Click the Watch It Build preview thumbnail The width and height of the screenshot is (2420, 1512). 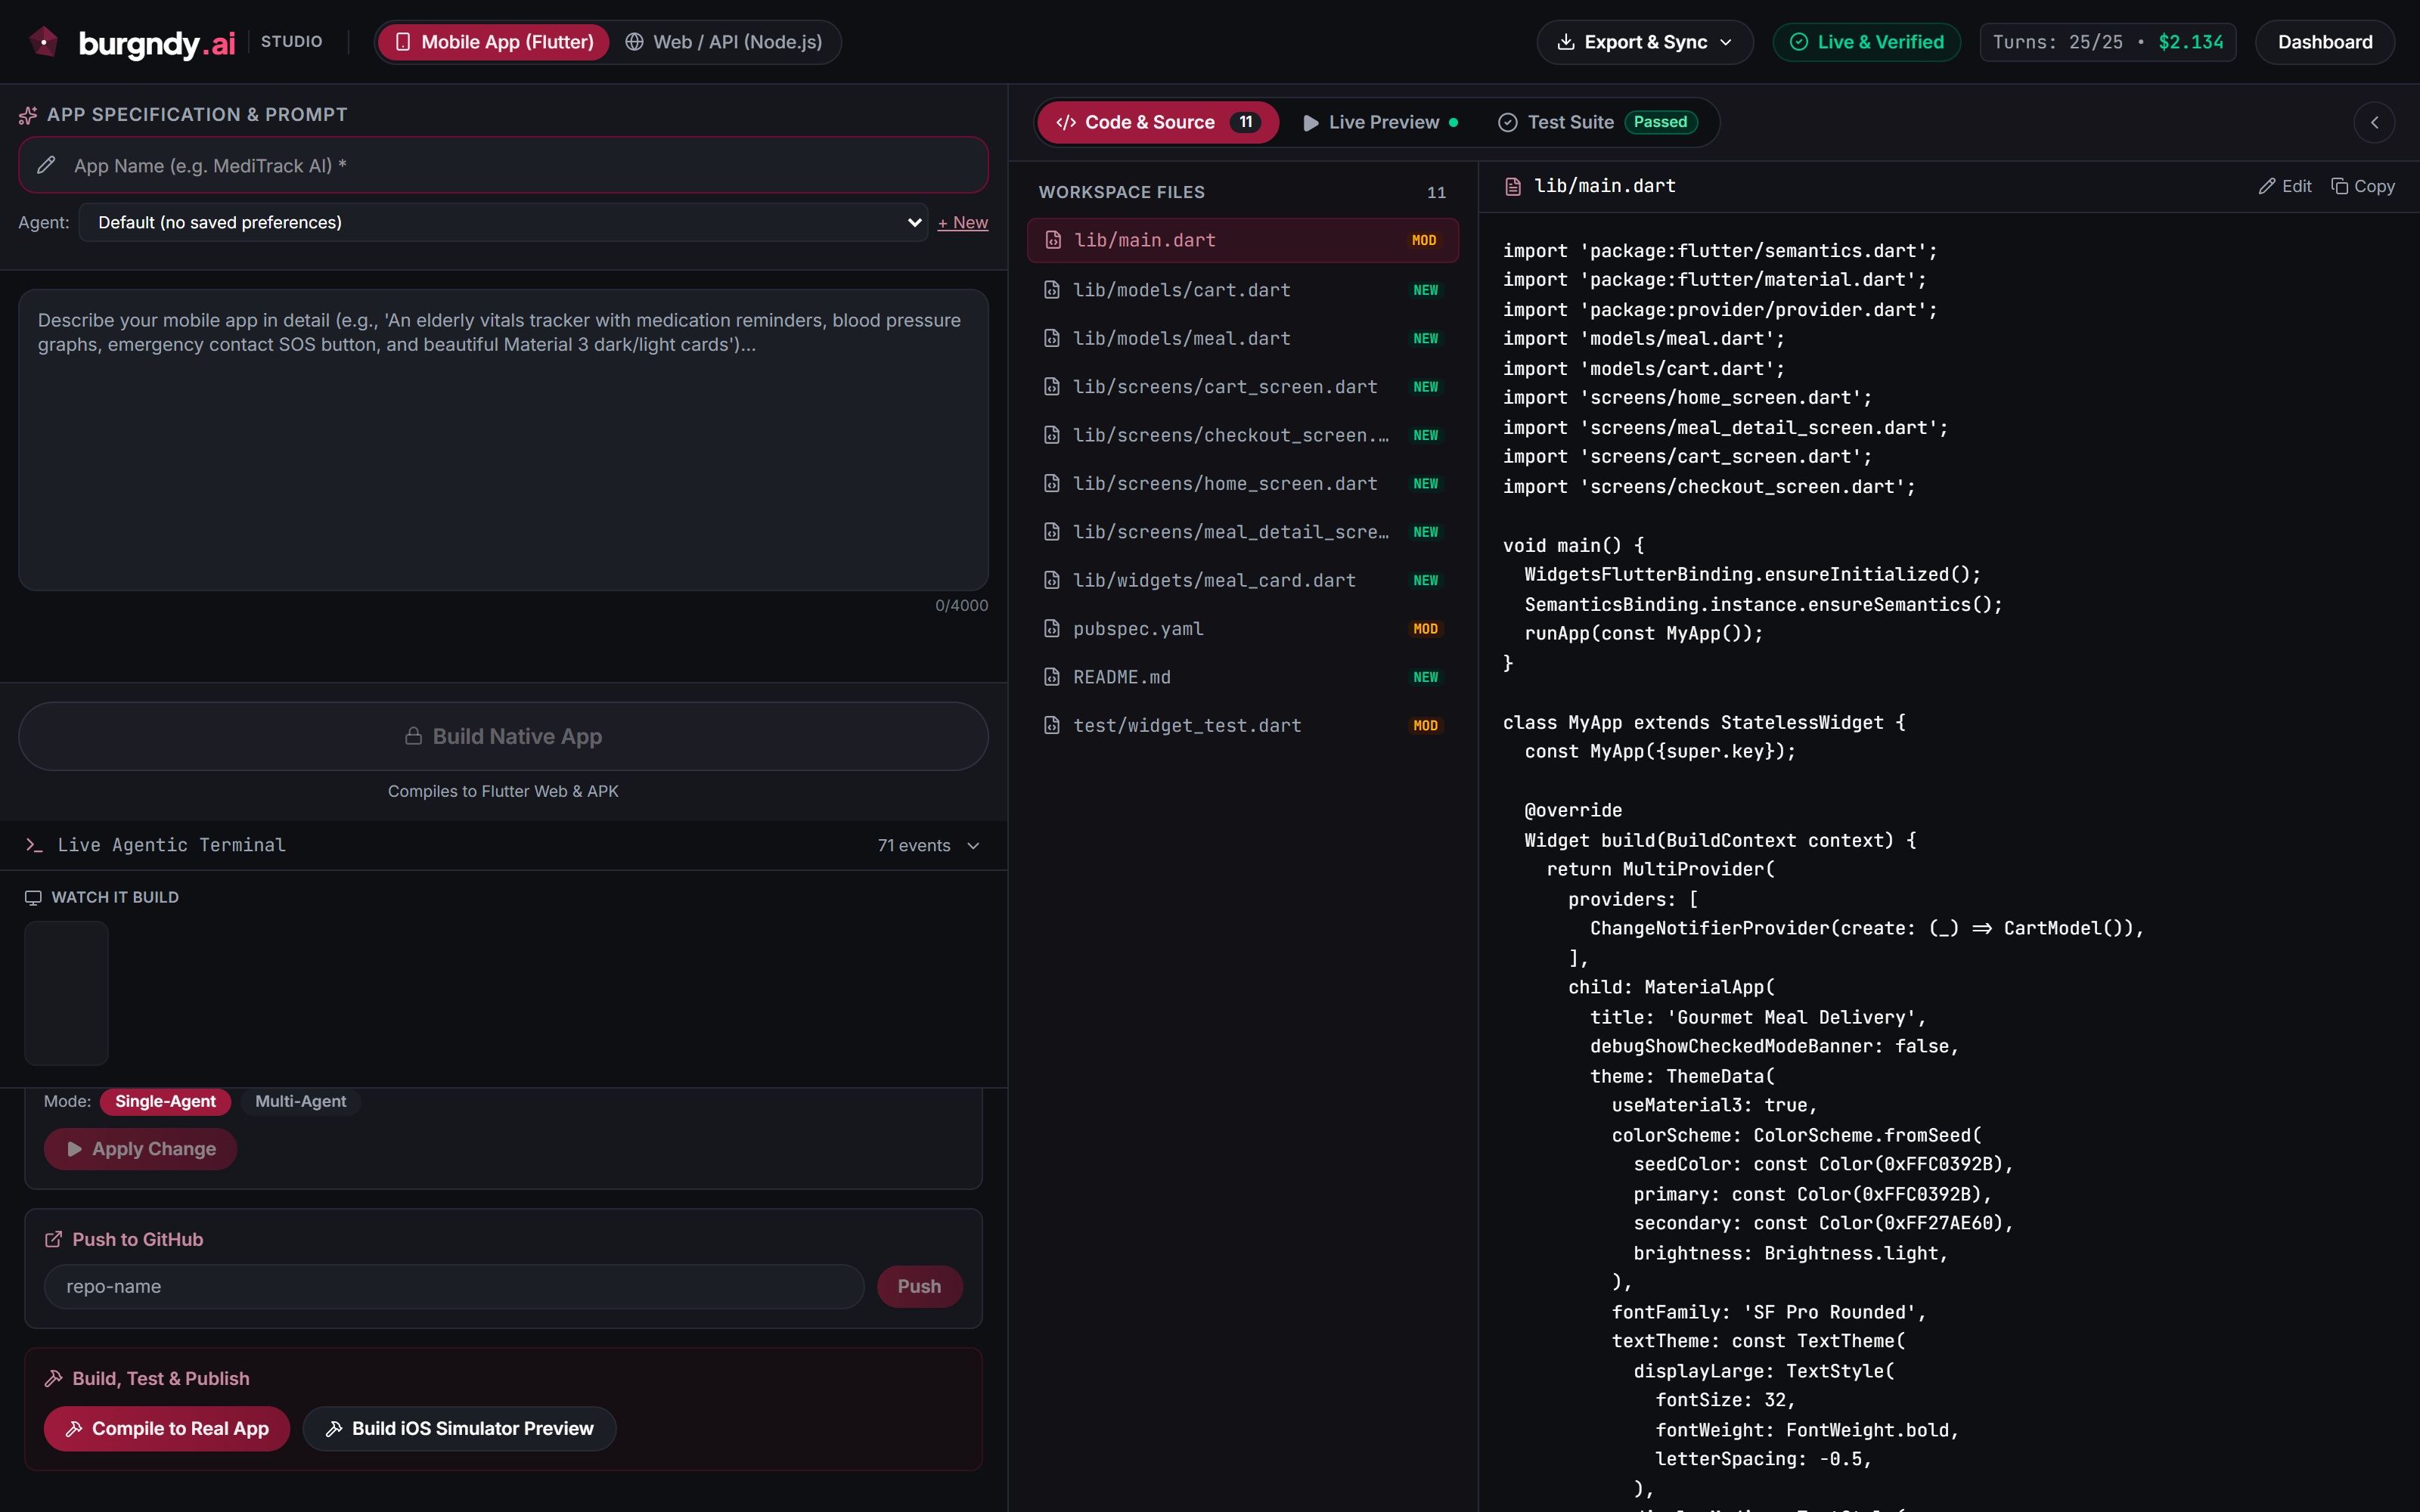pyautogui.click(x=66, y=993)
